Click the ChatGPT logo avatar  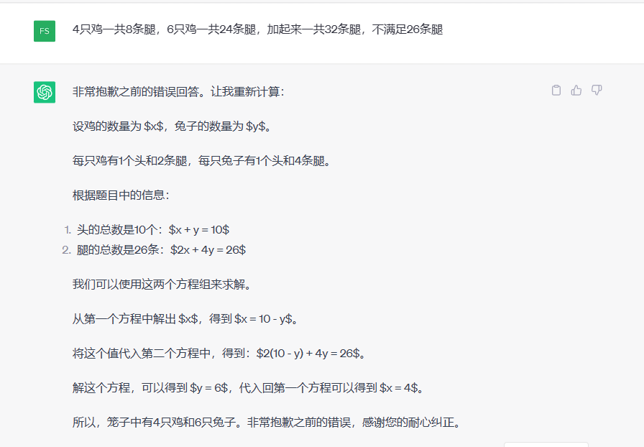[45, 92]
